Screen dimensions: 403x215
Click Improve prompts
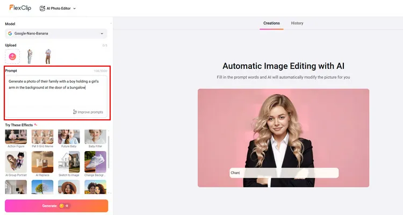(88, 112)
